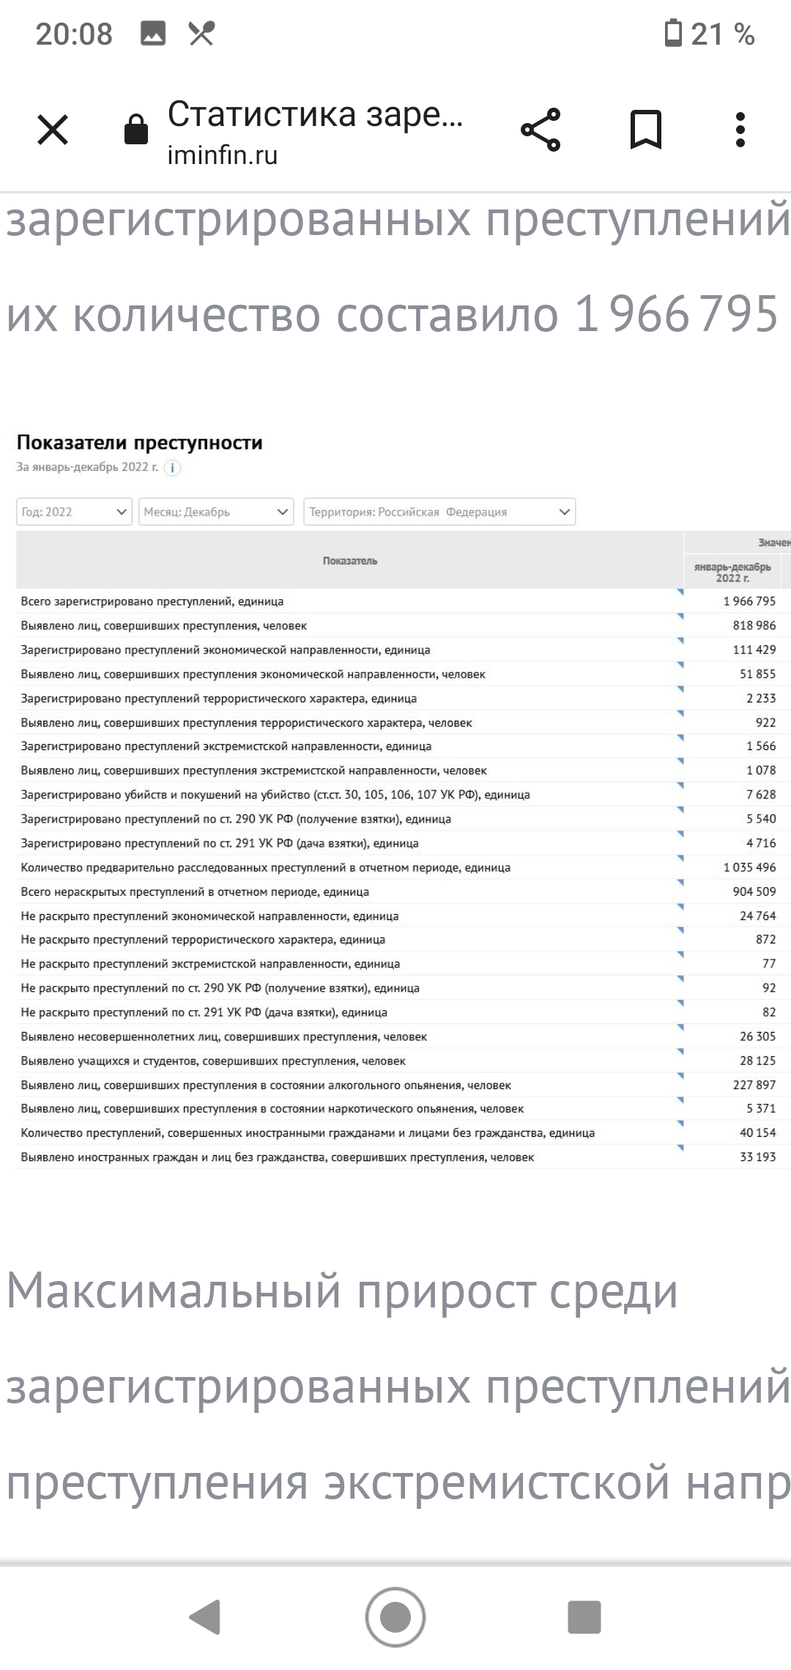Tap the lock site security icon
Screen dimensions: 791x1670
pyautogui.click(x=136, y=130)
